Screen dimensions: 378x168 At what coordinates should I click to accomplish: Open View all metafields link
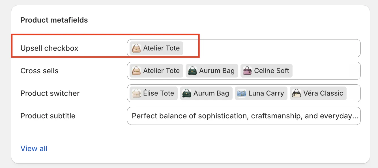click(34, 149)
